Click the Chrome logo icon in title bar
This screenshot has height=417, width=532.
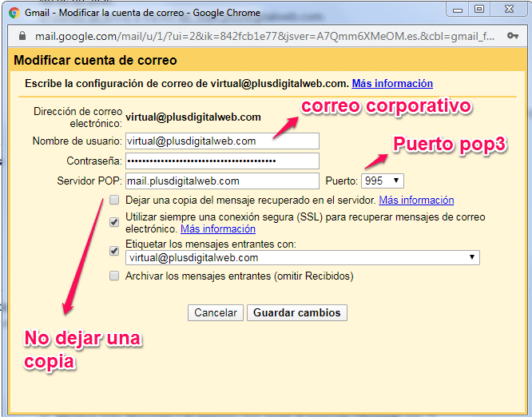(x=14, y=13)
